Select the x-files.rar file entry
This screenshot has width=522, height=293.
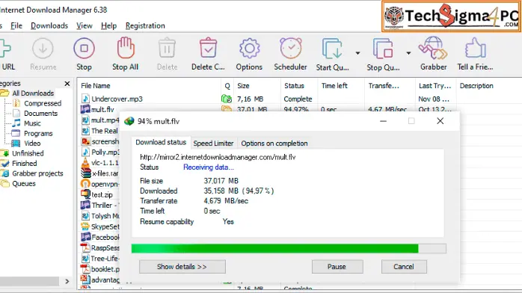pyautogui.click(x=105, y=173)
